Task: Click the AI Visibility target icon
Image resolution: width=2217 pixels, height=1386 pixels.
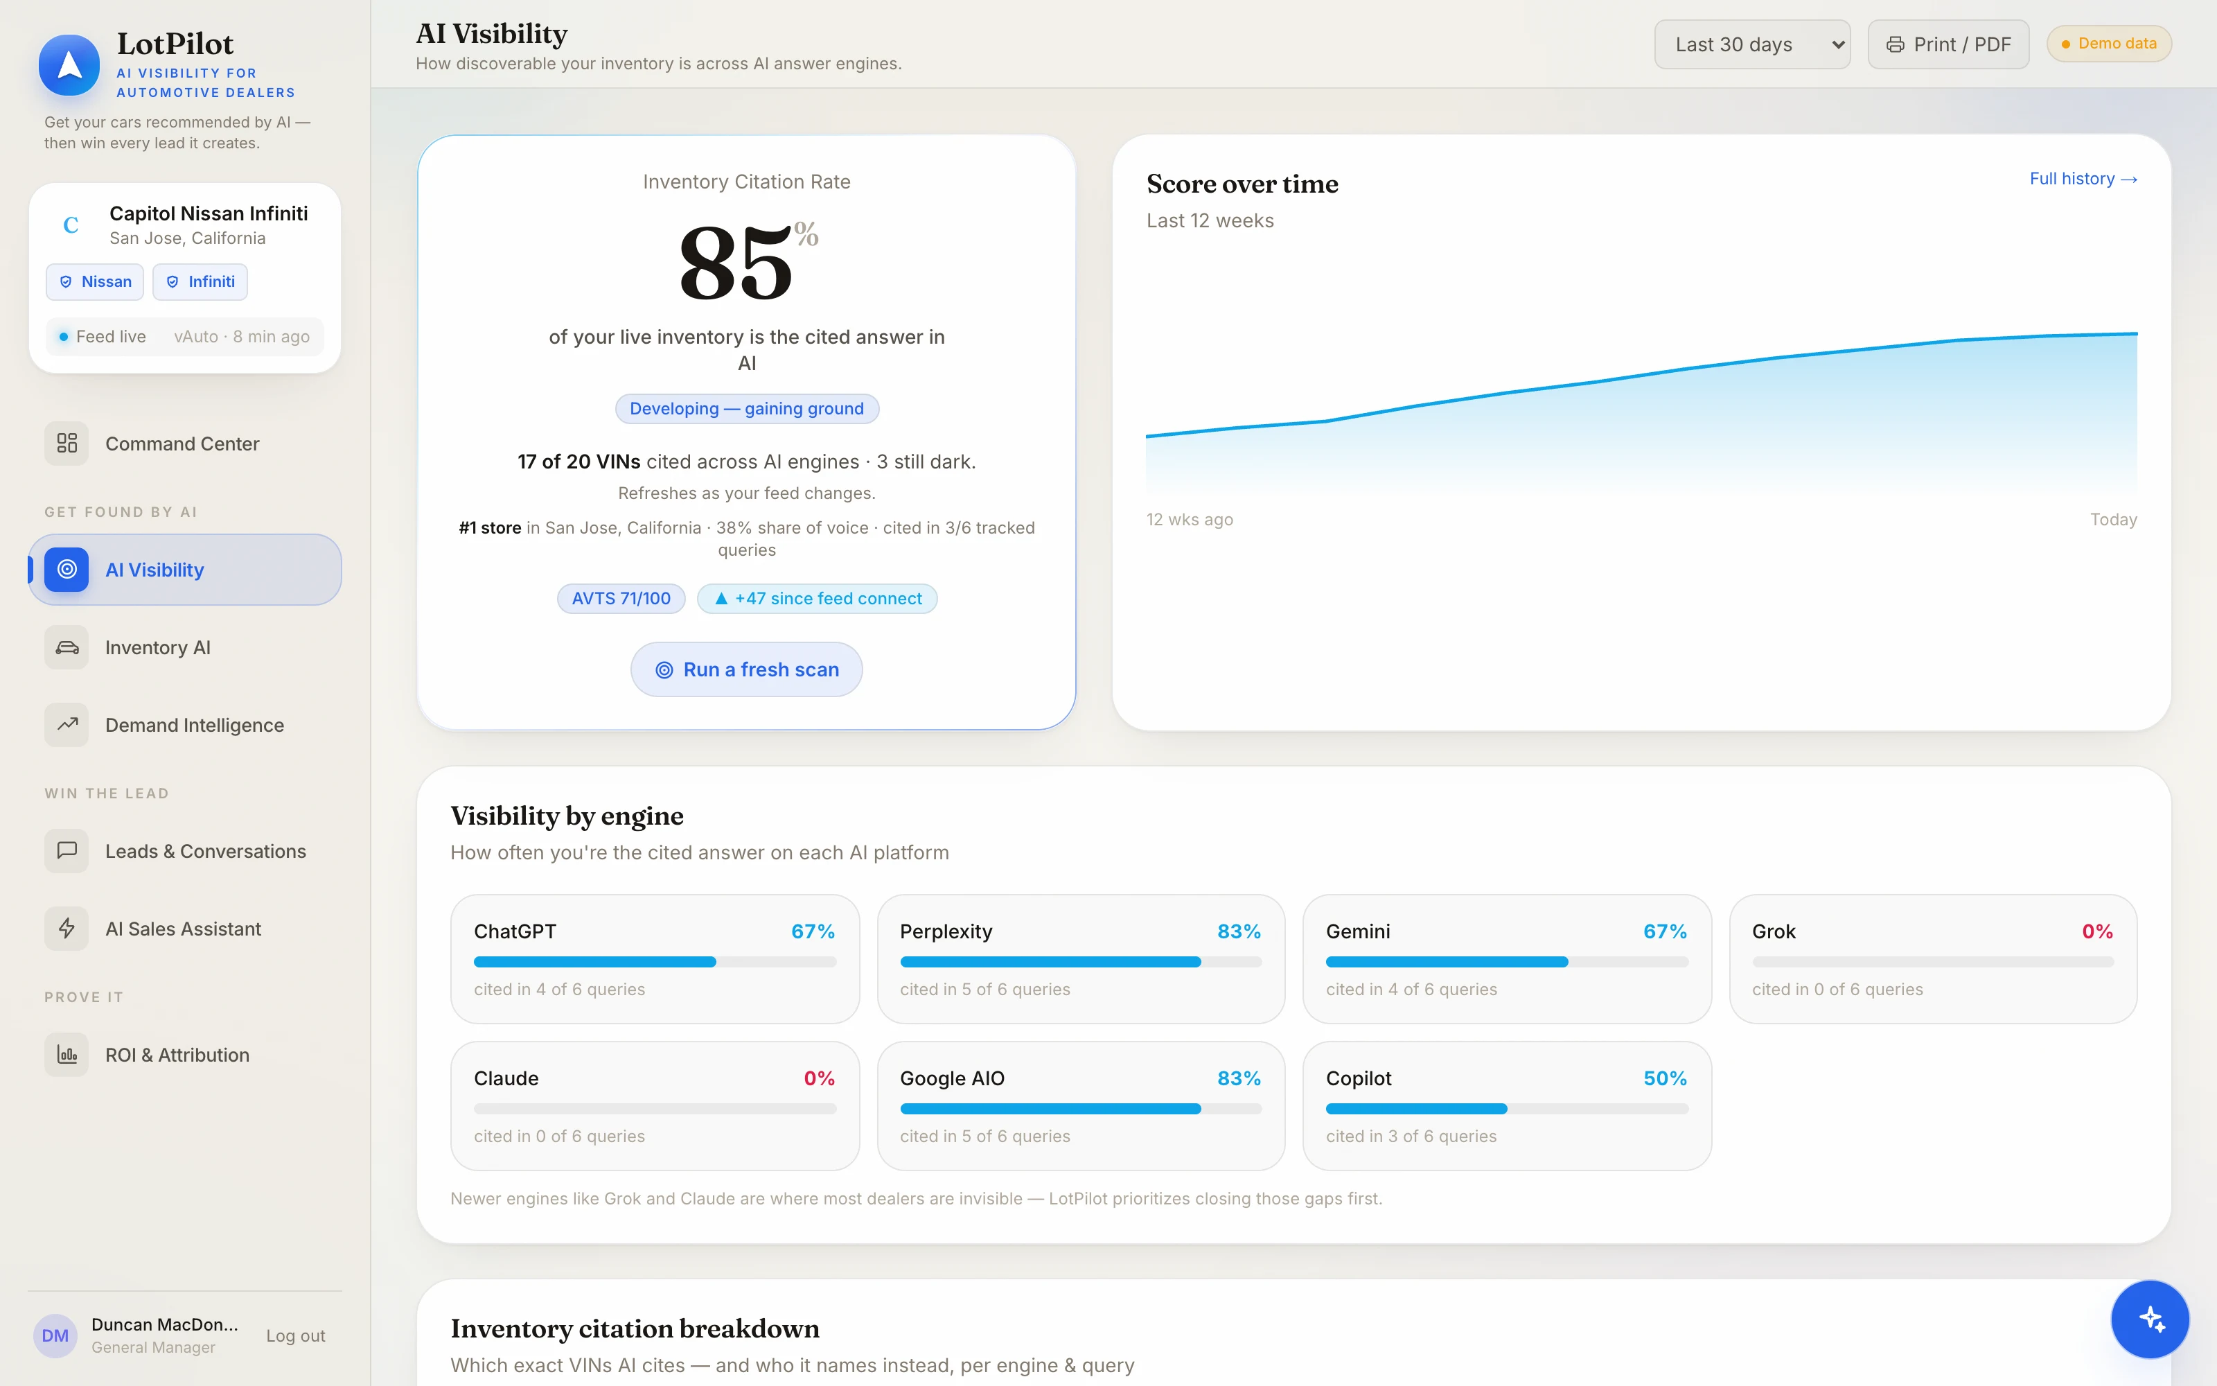Action: [x=67, y=569]
